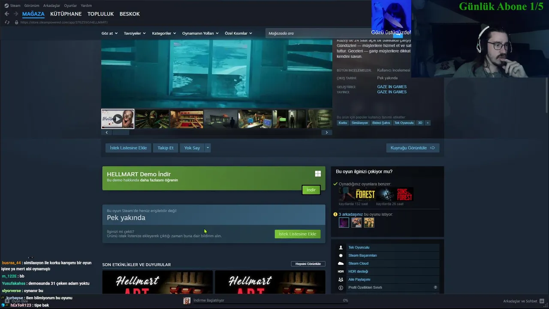Click green İstek Listesine Ekle button
This screenshot has height=309, width=549.
pyautogui.click(x=297, y=234)
